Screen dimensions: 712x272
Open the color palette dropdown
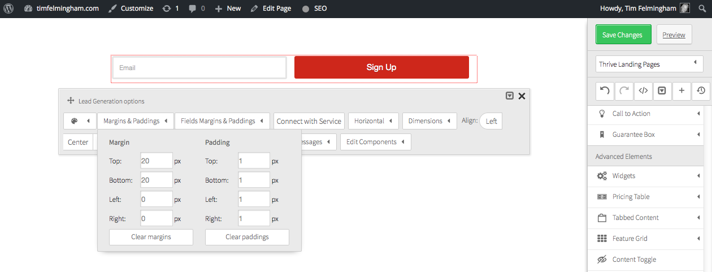pyautogui.click(x=80, y=121)
